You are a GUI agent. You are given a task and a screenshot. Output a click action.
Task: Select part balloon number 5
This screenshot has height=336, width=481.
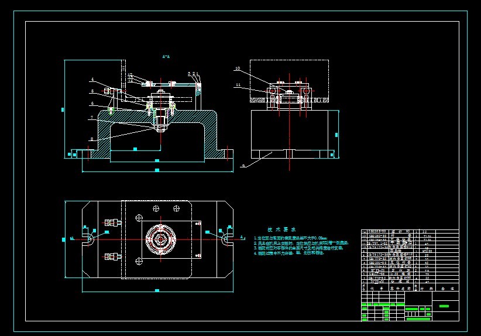point(92,91)
